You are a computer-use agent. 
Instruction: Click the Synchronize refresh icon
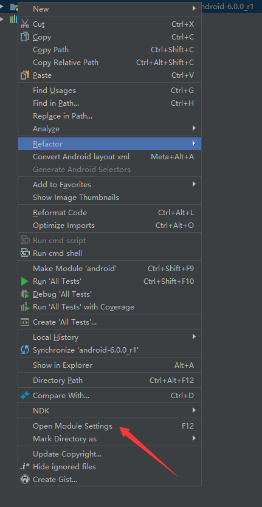[x=25, y=350]
